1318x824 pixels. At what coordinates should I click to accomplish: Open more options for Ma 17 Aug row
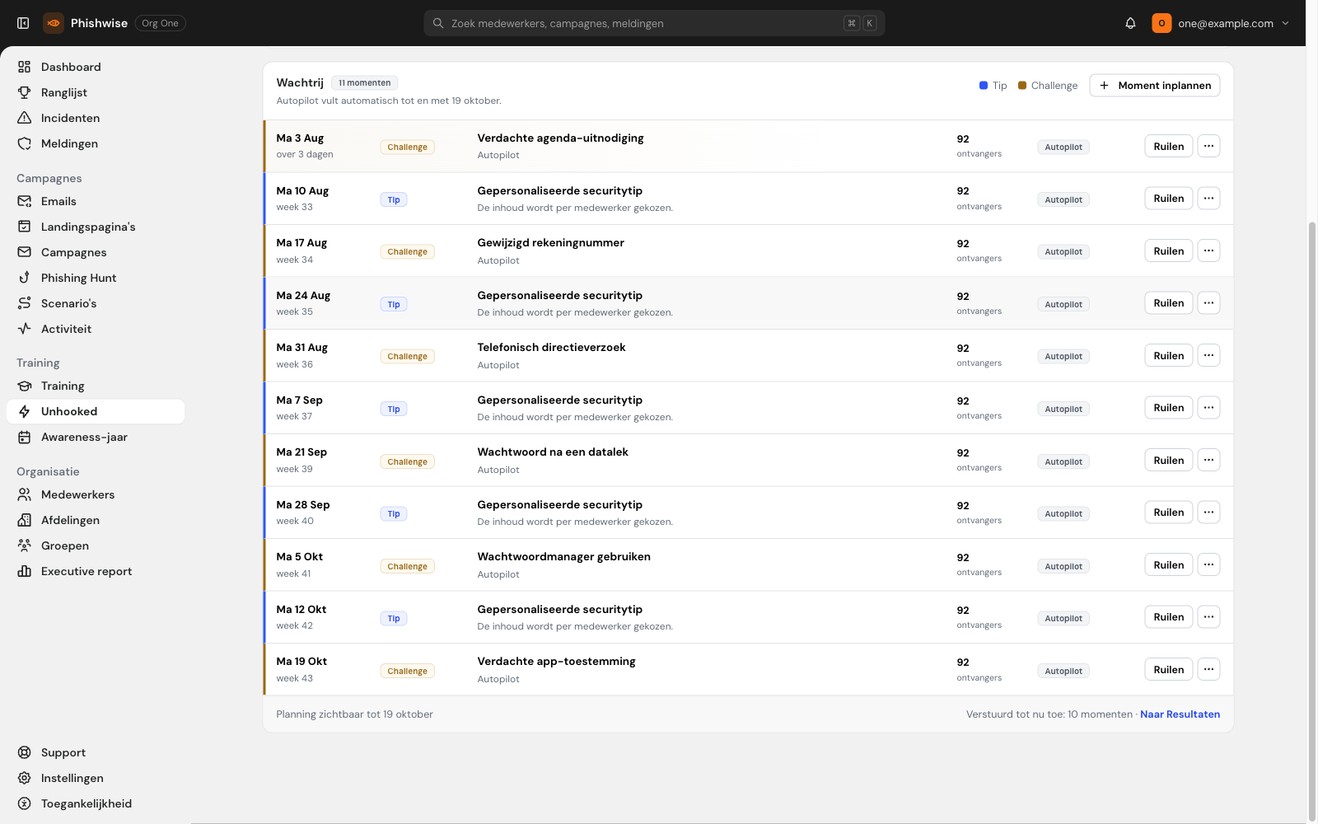1208,250
